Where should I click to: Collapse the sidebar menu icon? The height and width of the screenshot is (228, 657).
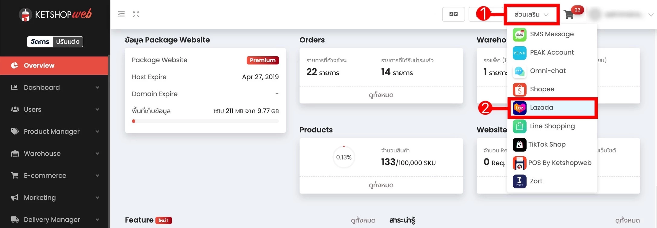pos(121,14)
